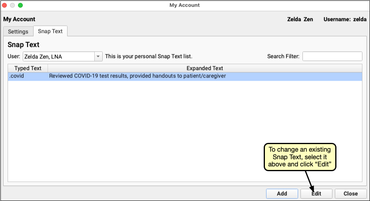
Task: Click the Snap Text section heading
Action: pos(24,45)
